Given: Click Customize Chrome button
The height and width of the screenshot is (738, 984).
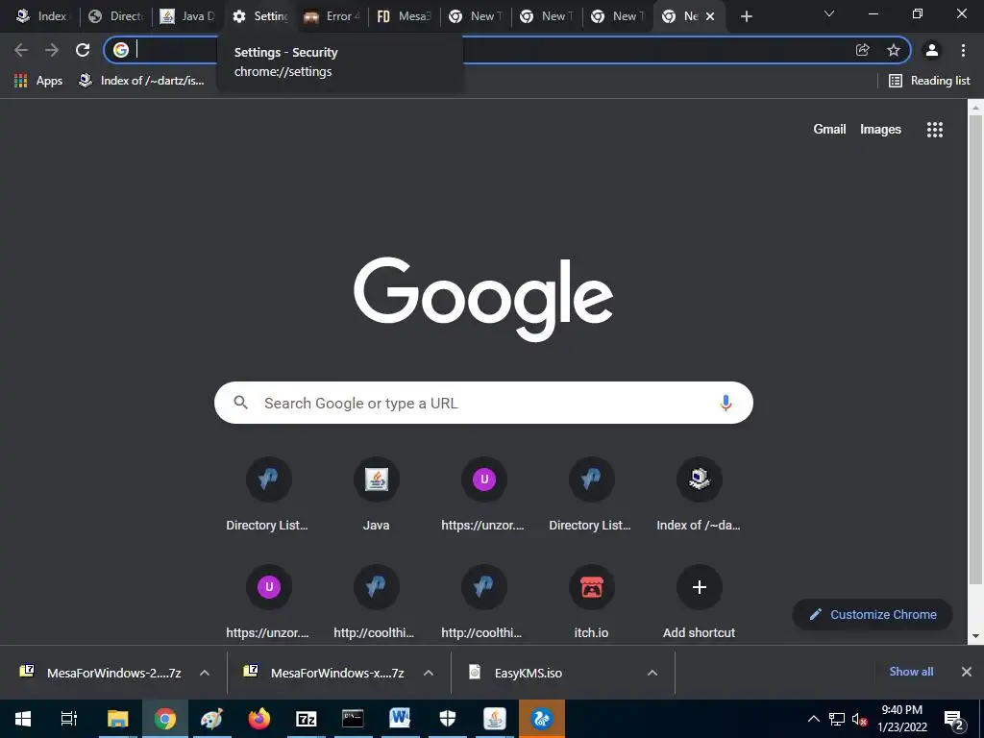Looking at the screenshot, I should click(x=873, y=614).
